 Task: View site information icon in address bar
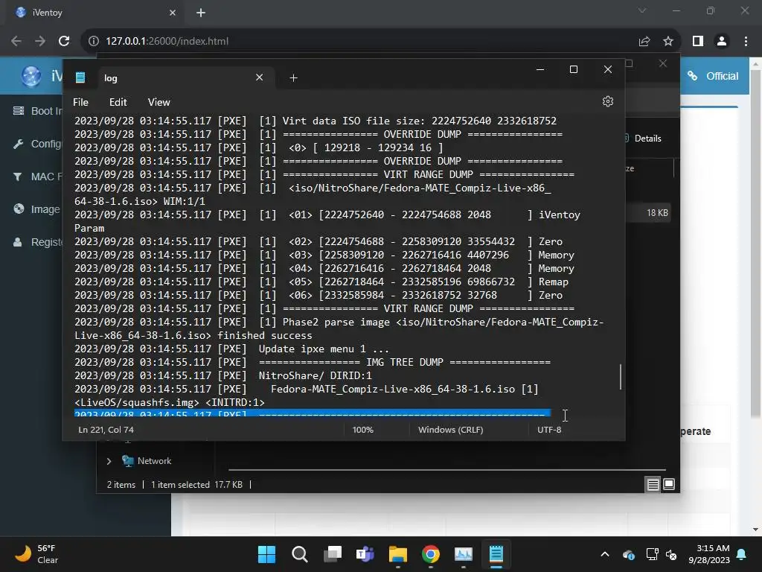(94, 42)
